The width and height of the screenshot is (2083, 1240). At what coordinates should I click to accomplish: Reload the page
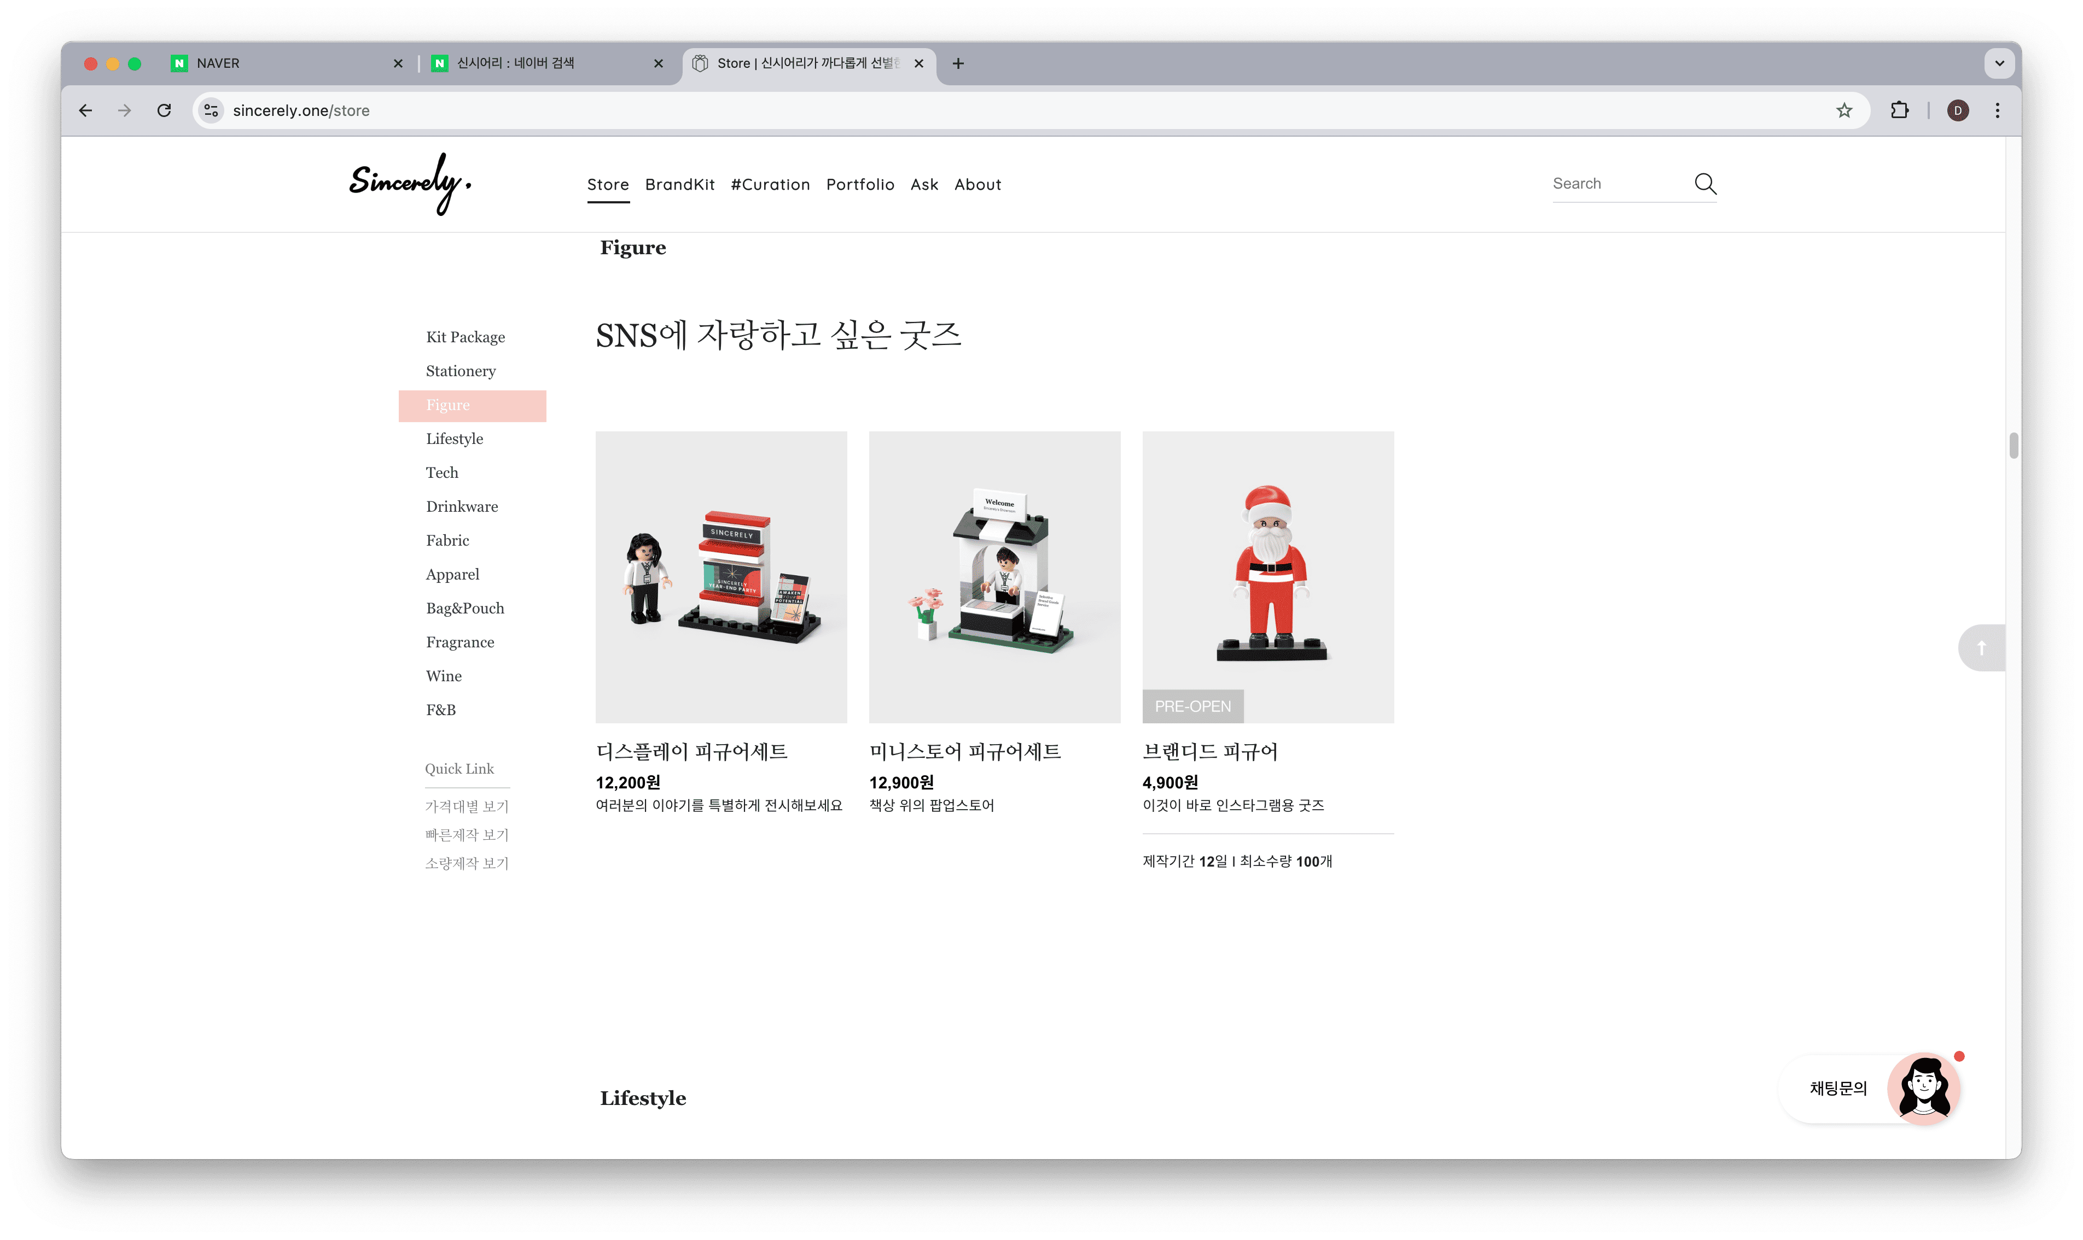(x=164, y=110)
